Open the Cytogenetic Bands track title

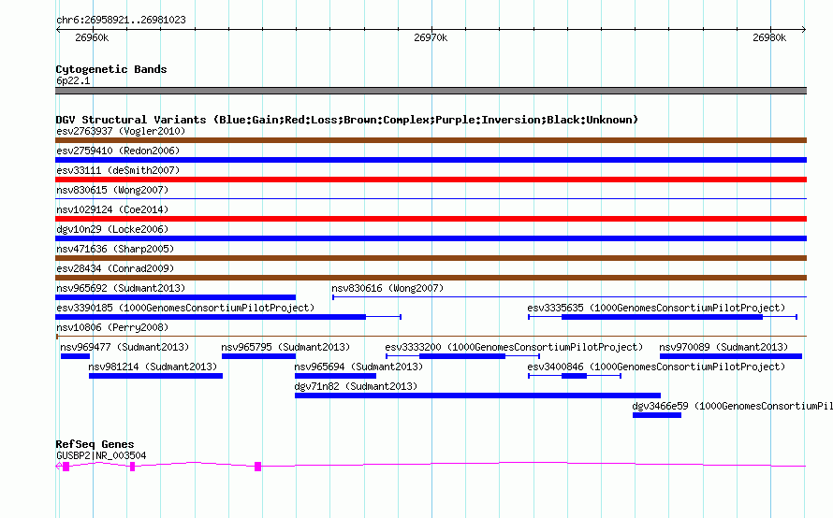coord(111,69)
